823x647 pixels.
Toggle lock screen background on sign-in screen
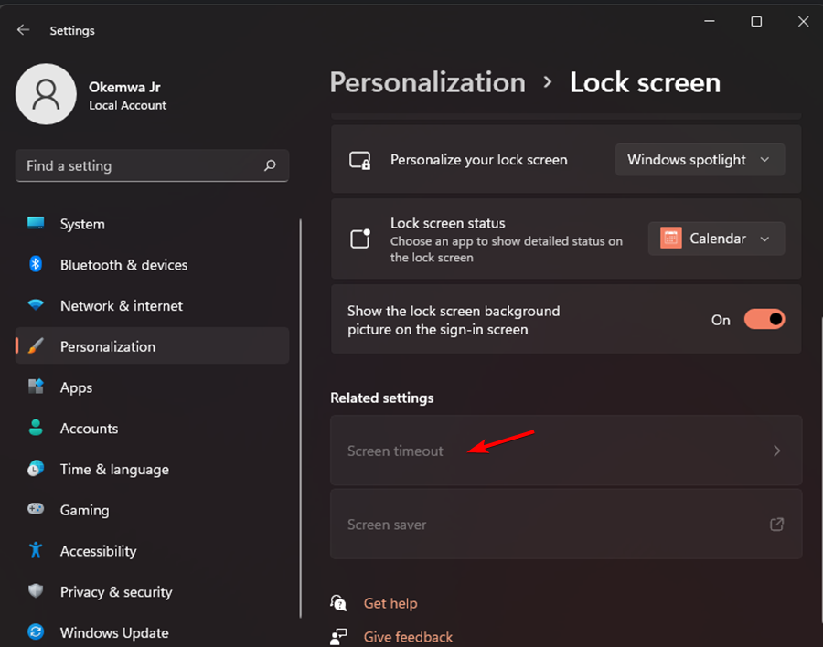[764, 319]
